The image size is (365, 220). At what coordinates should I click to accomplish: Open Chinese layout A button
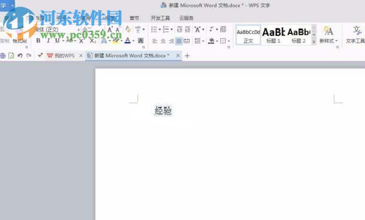pyautogui.click(x=197, y=30)
